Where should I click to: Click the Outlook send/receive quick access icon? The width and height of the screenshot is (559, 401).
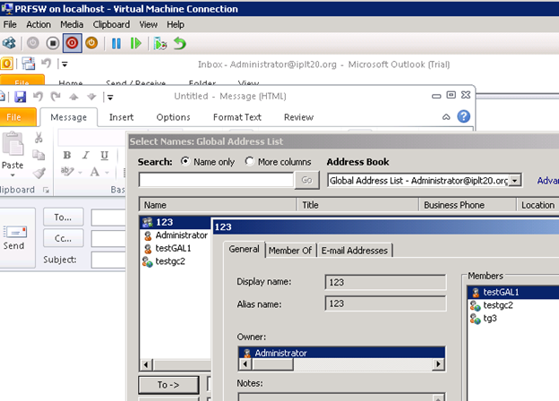(x=28, y=64)
